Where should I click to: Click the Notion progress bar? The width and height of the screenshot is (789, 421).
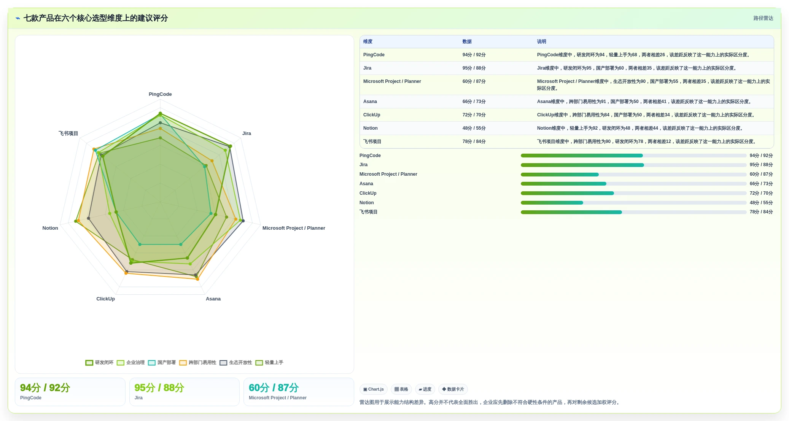(633, 203)
